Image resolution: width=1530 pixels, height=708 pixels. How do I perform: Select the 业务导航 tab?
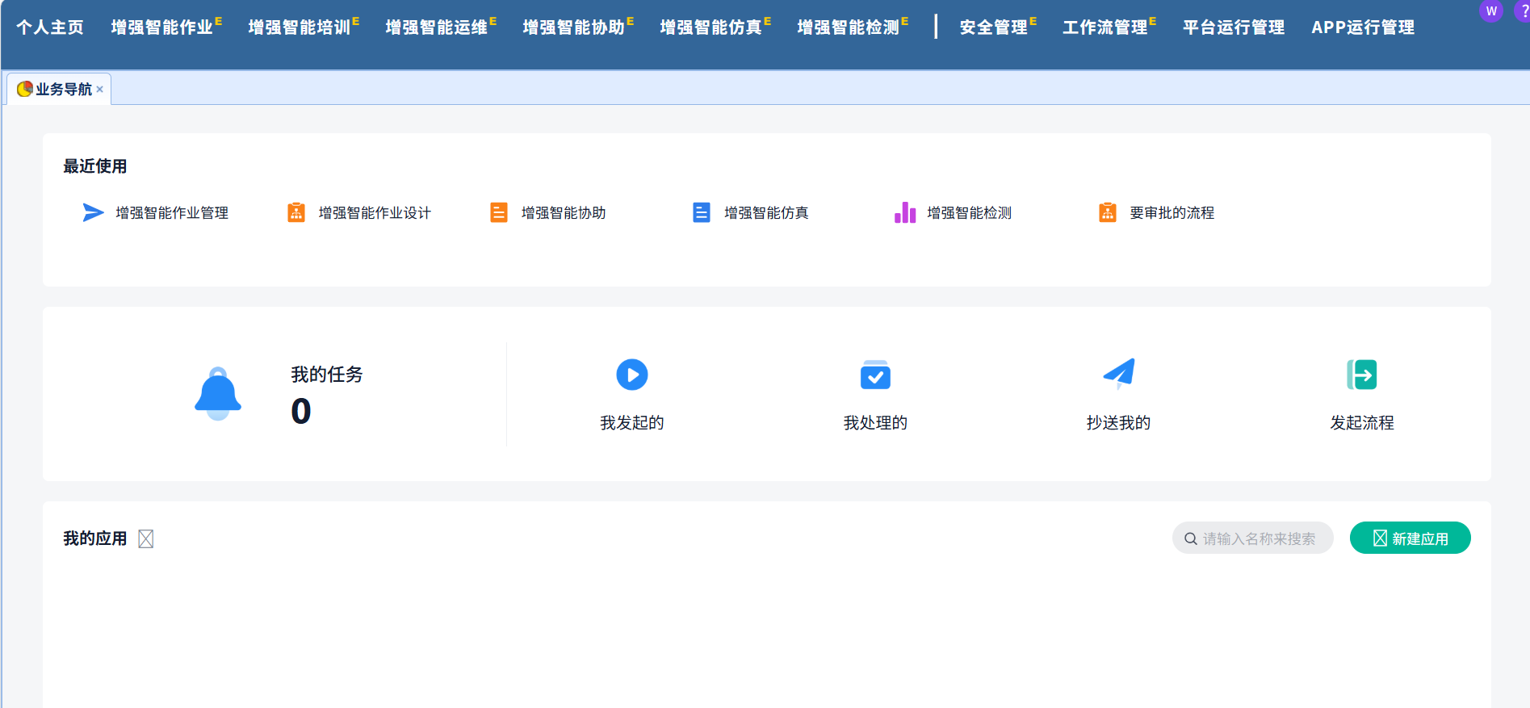point(63,90)
